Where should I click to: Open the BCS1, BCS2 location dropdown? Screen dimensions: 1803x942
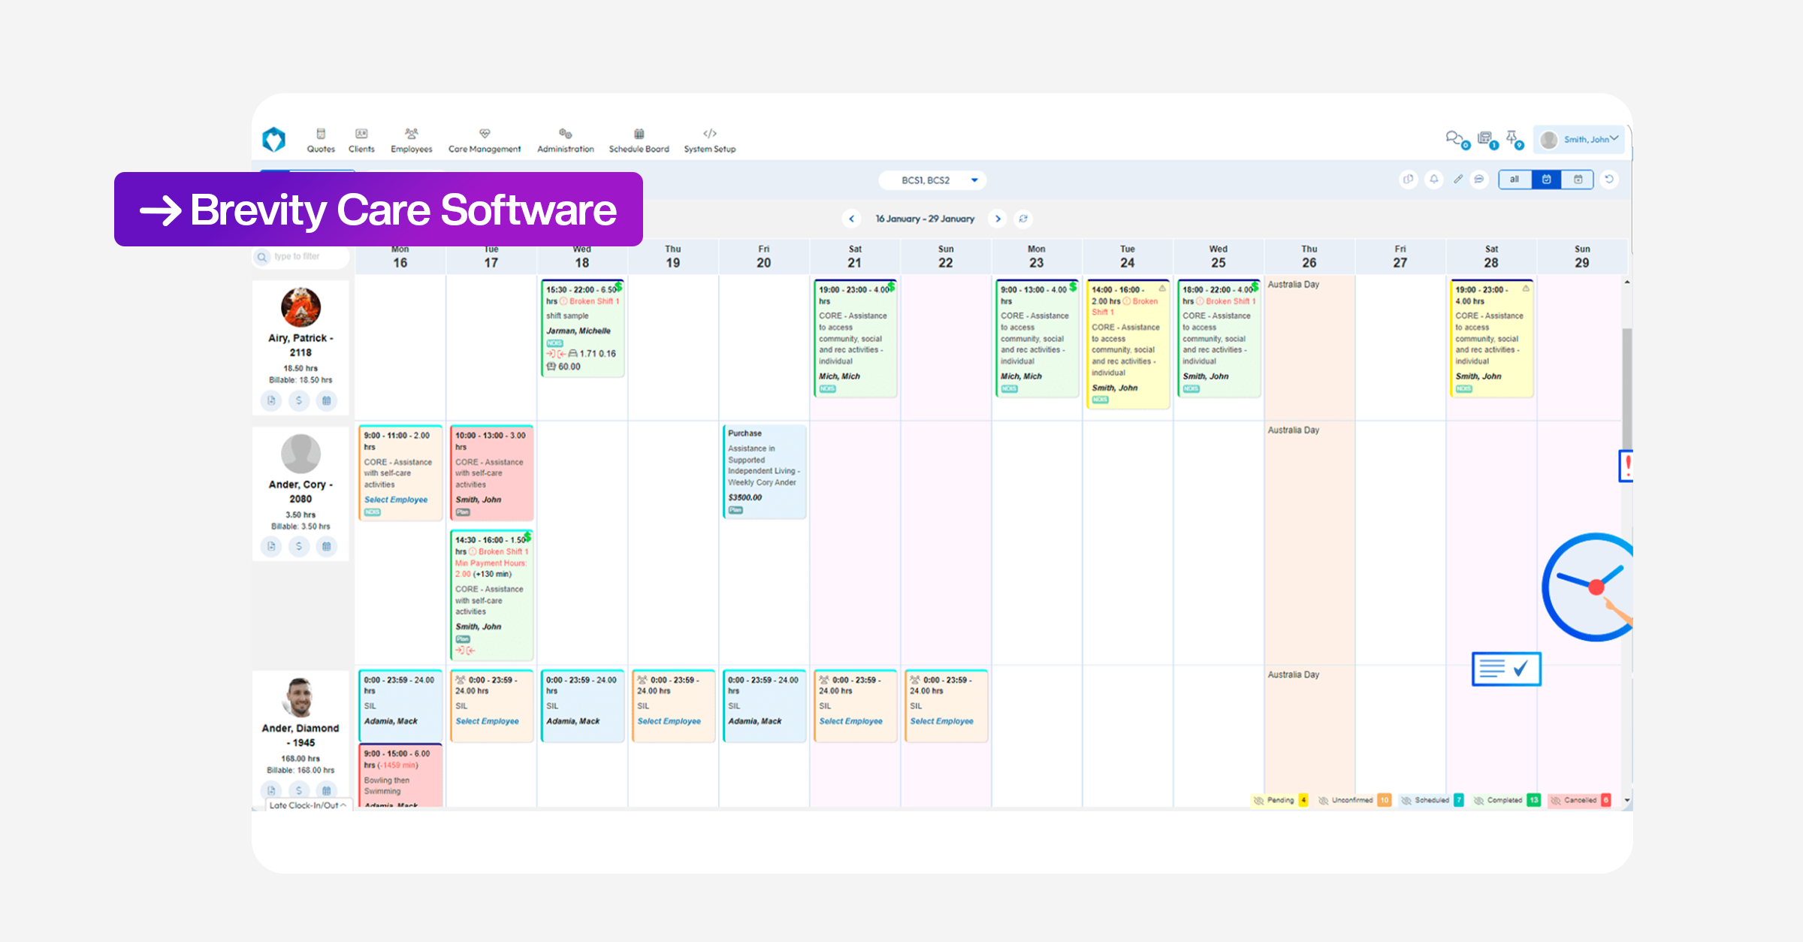click(932, 180)
